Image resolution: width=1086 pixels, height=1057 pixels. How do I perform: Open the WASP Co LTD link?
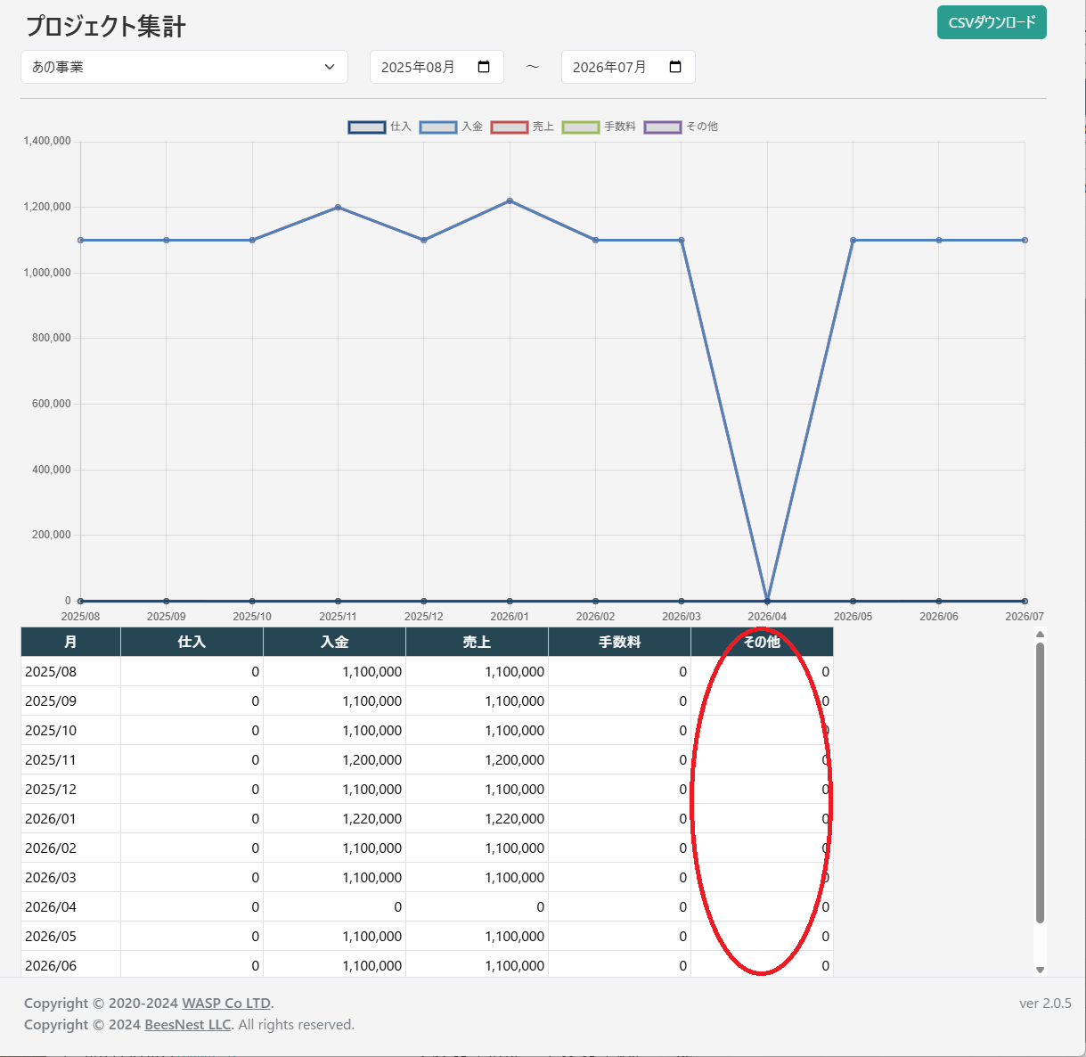[x=226, y=1003]
